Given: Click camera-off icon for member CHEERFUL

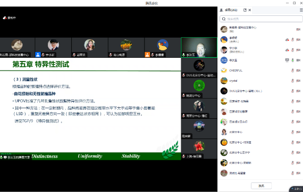Looking at the screenshot, I should (298, 71).
